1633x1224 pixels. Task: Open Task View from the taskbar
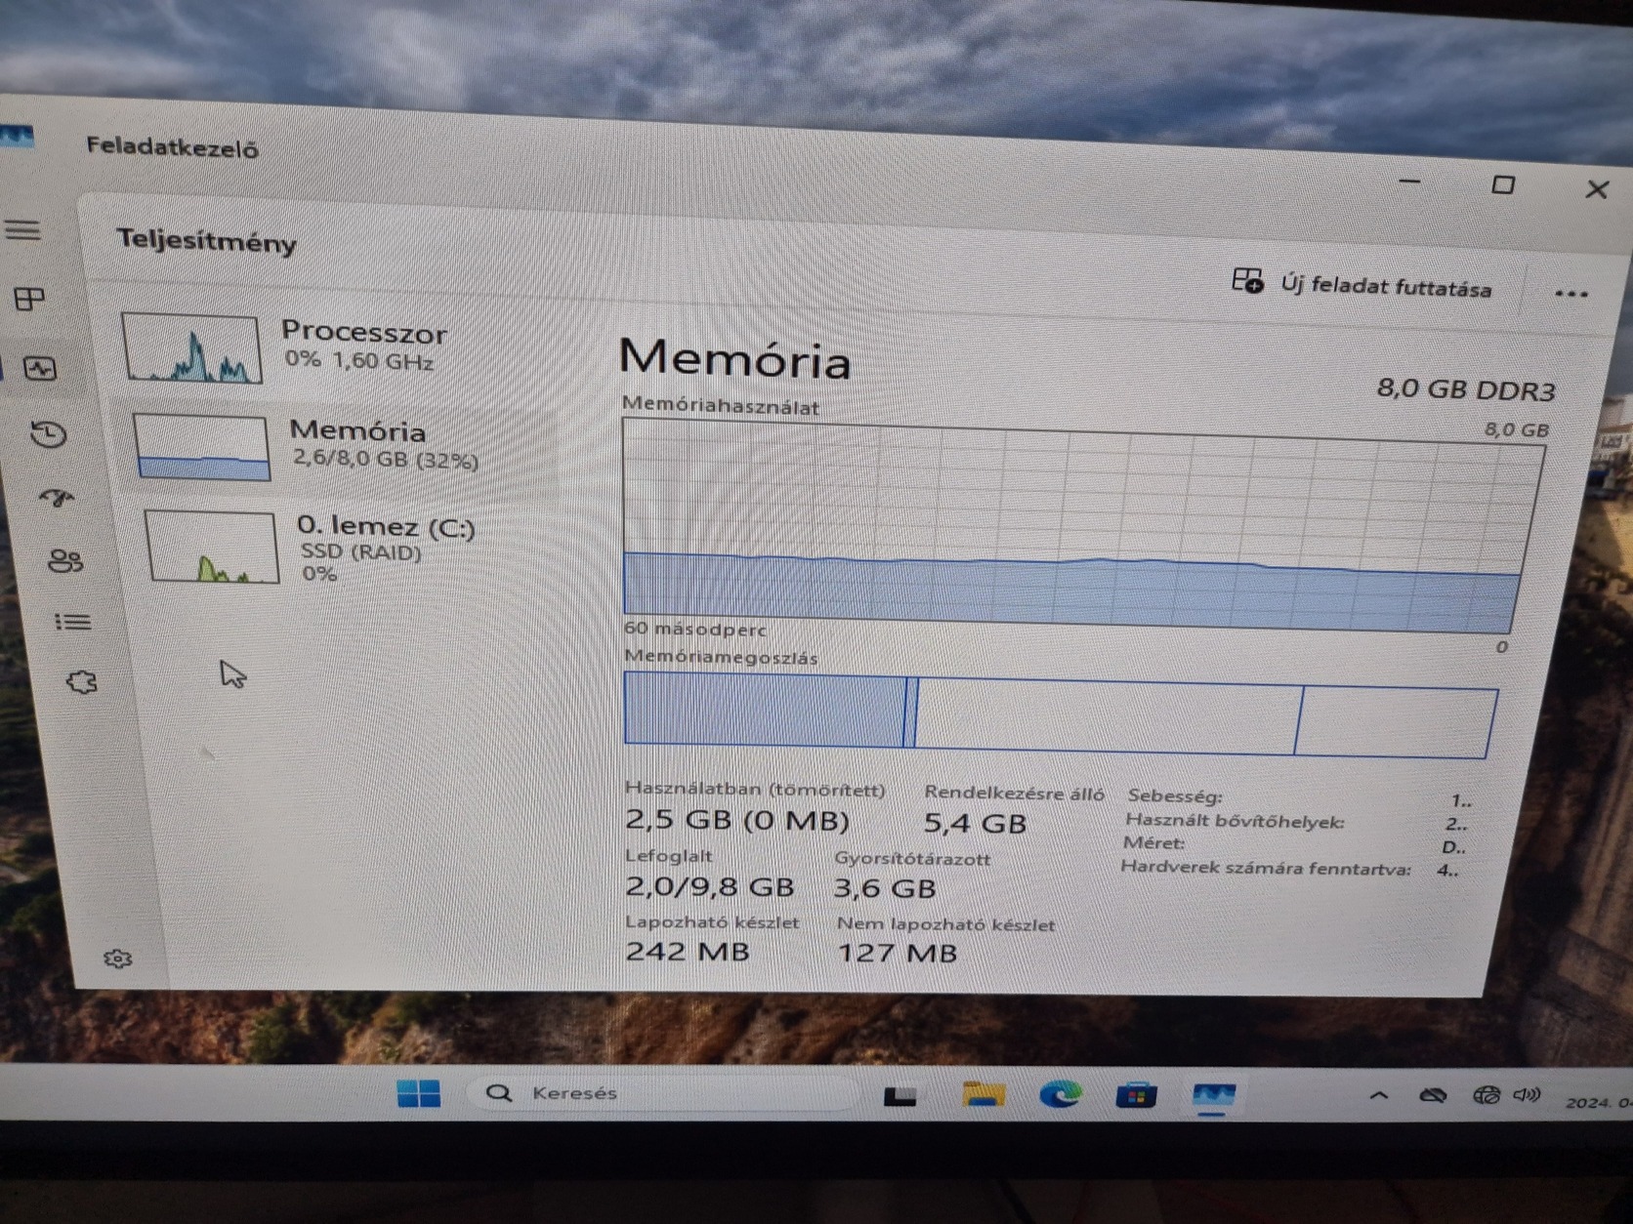click(x=900, y=1096)
